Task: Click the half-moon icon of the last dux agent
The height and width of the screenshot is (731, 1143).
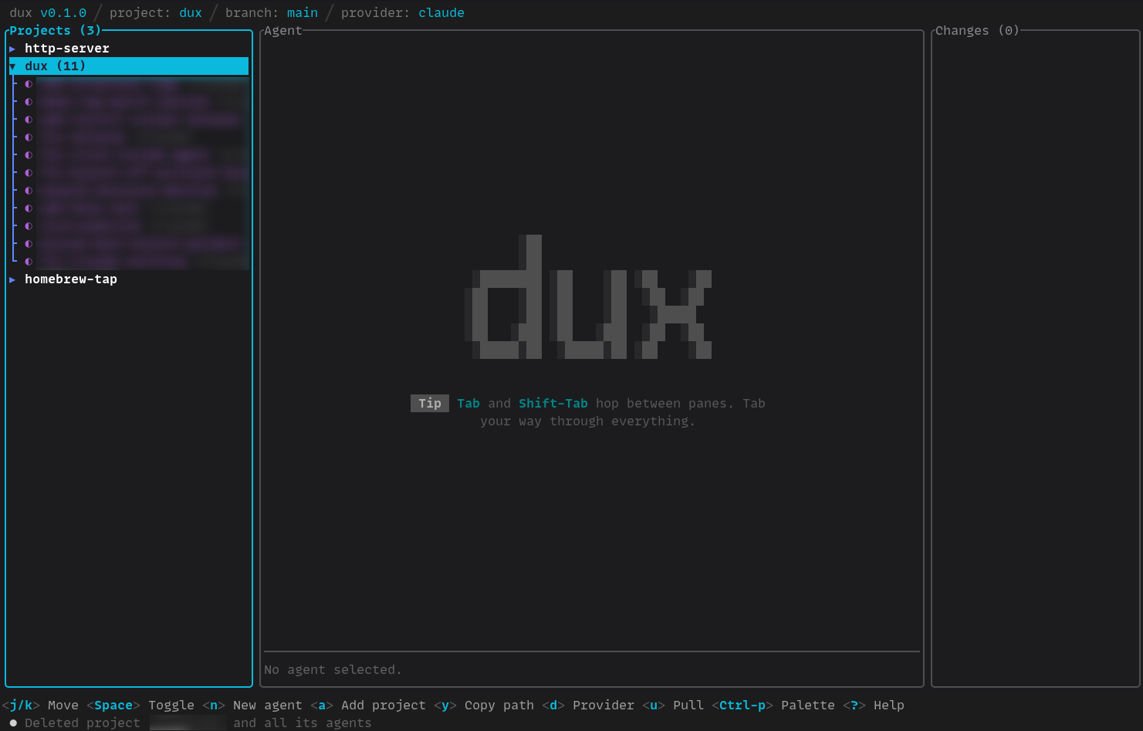Action: click(28, 262)
